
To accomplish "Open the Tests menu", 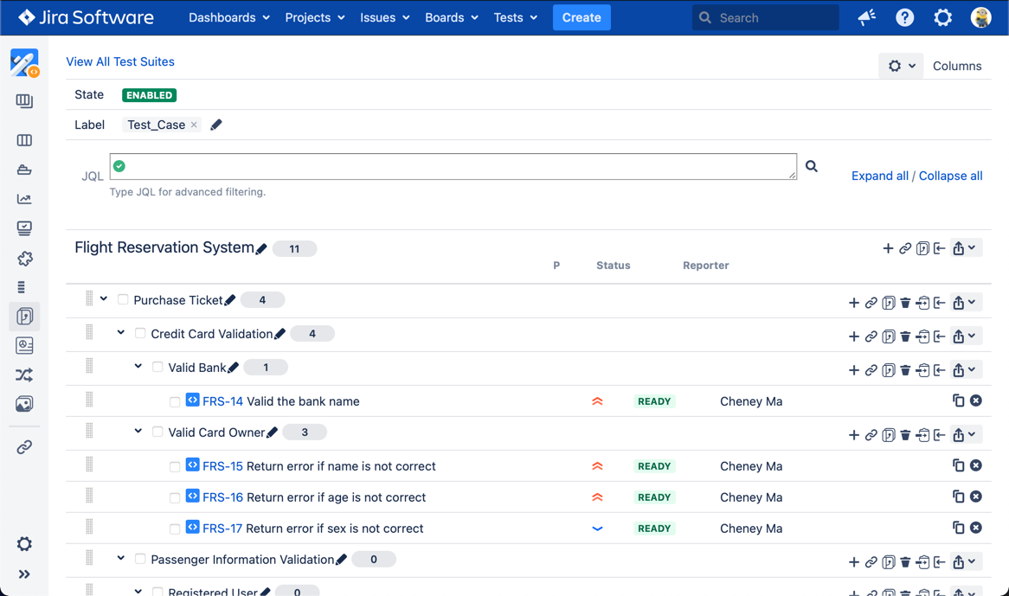I will coord(515,17).
